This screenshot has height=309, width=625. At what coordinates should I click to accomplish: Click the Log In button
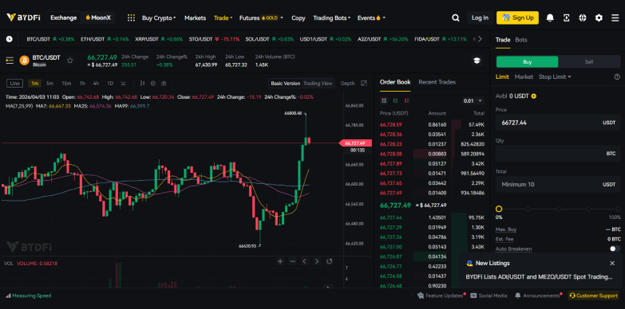(480, 18)
